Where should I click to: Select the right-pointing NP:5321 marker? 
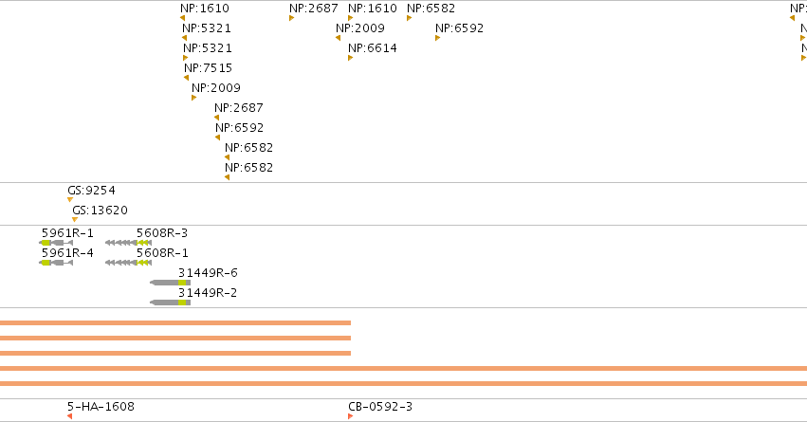coord(186,58)
